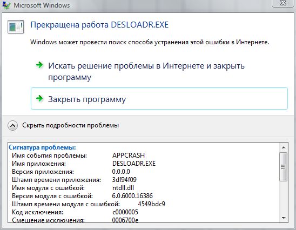The width and height of the screenshot is (296, 230).
Task: Click the details scrollbar up arrow
Action: click(x=284, y=147)
